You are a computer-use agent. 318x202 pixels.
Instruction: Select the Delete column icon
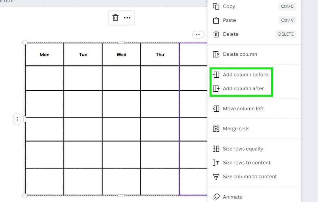[x=216, y=54]
